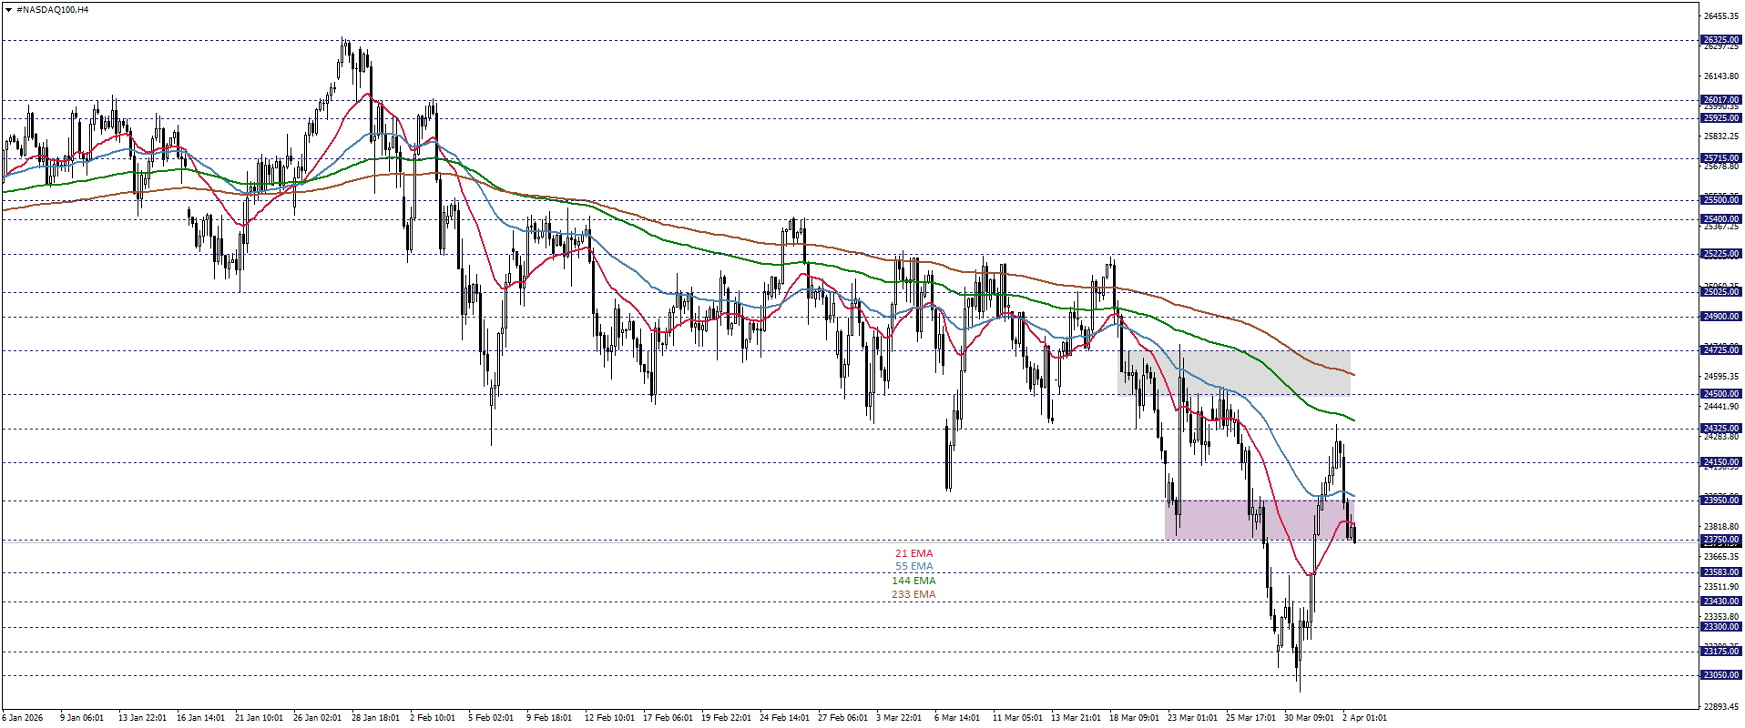
Task: Click the 9 Jan 06:01 time label
Action: tap(82, 718)
